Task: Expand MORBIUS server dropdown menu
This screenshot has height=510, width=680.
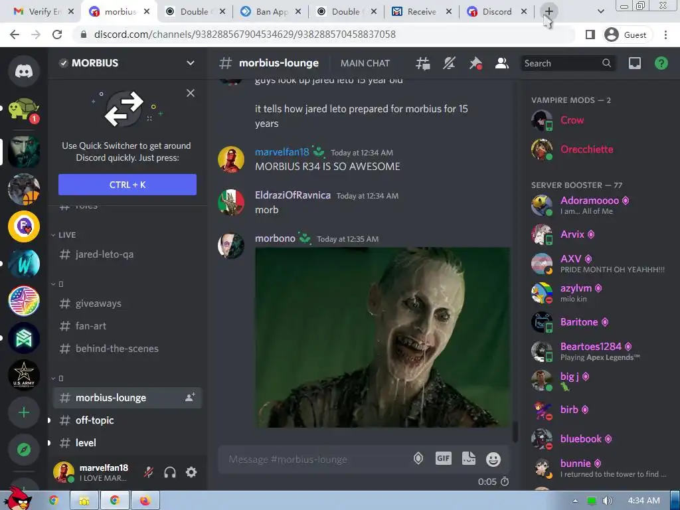Action: [191, 63]
